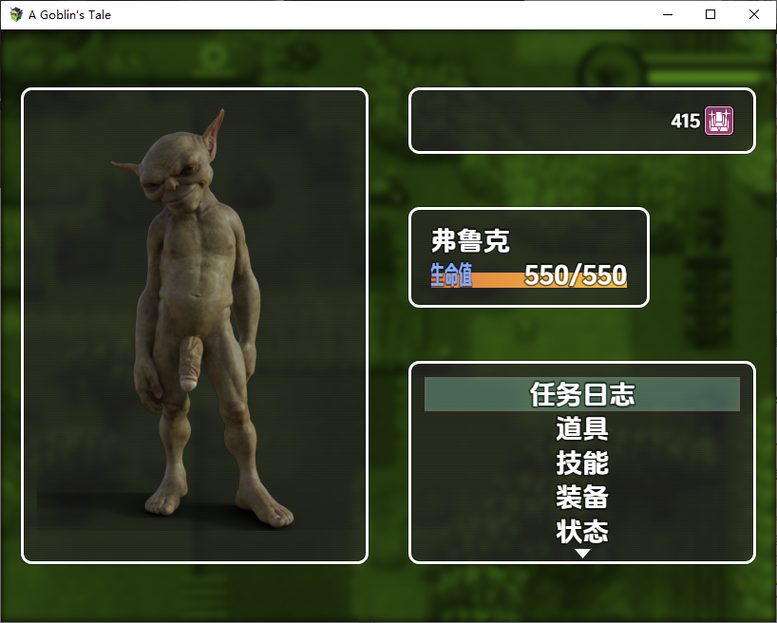Click empty space in the currency panel
This screenshot has height=623, width=777.
[532, 121]
